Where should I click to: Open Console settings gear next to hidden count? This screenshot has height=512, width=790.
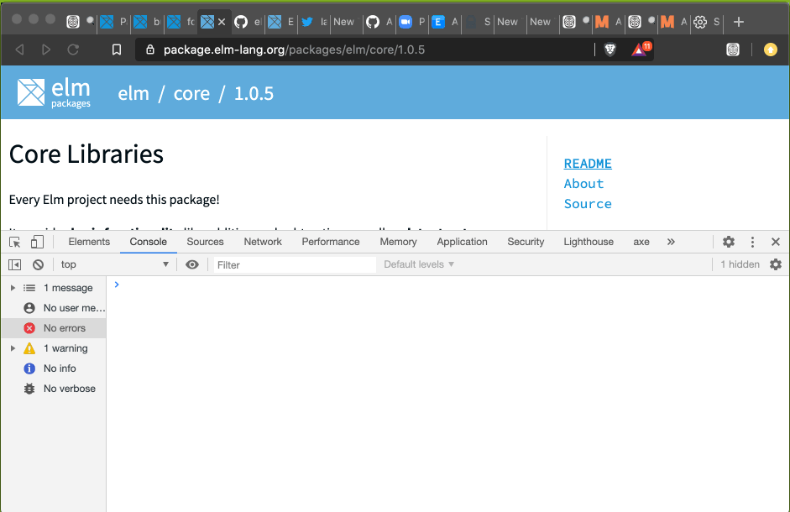tap(776, 264)
